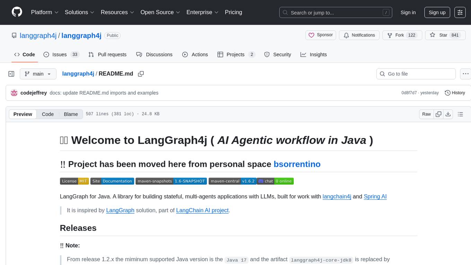The width and height of the screenshot is (471, 265).
Task: Click the Releases heading
Action: [78, 228]
